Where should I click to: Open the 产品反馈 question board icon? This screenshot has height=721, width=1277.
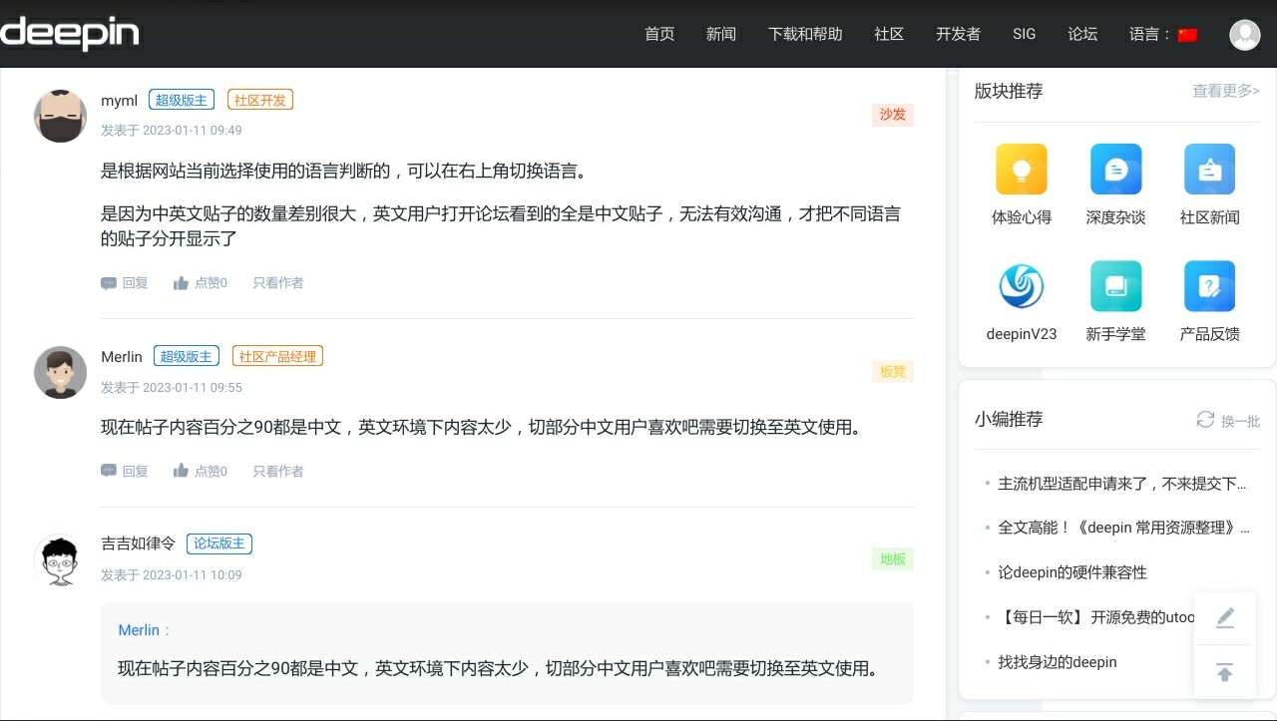click(x=1209, y=287)
